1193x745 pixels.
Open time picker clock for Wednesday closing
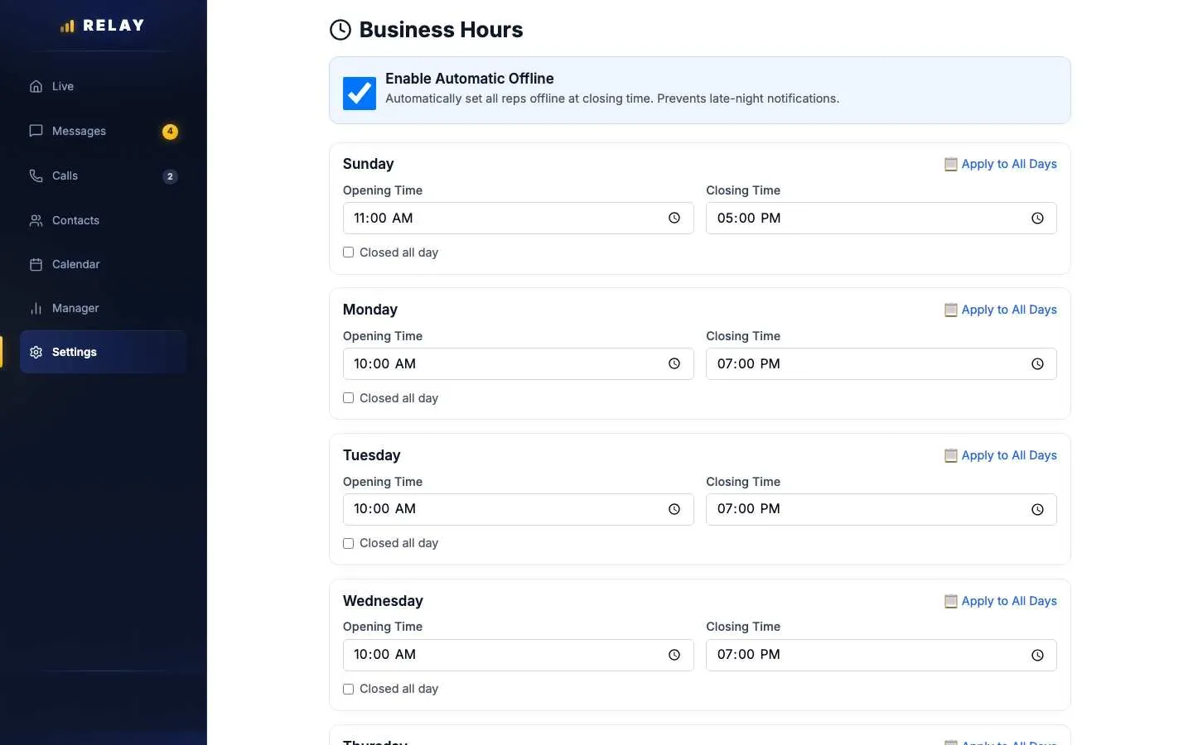[1037, 655]
